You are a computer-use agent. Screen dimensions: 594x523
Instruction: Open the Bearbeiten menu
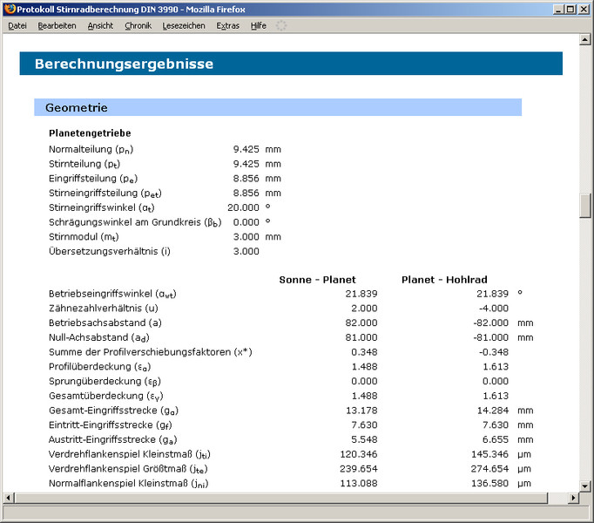[57, 25]
